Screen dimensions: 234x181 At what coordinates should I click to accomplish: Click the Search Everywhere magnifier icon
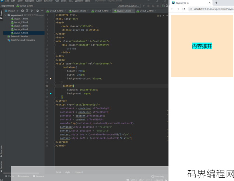(167, 6)
